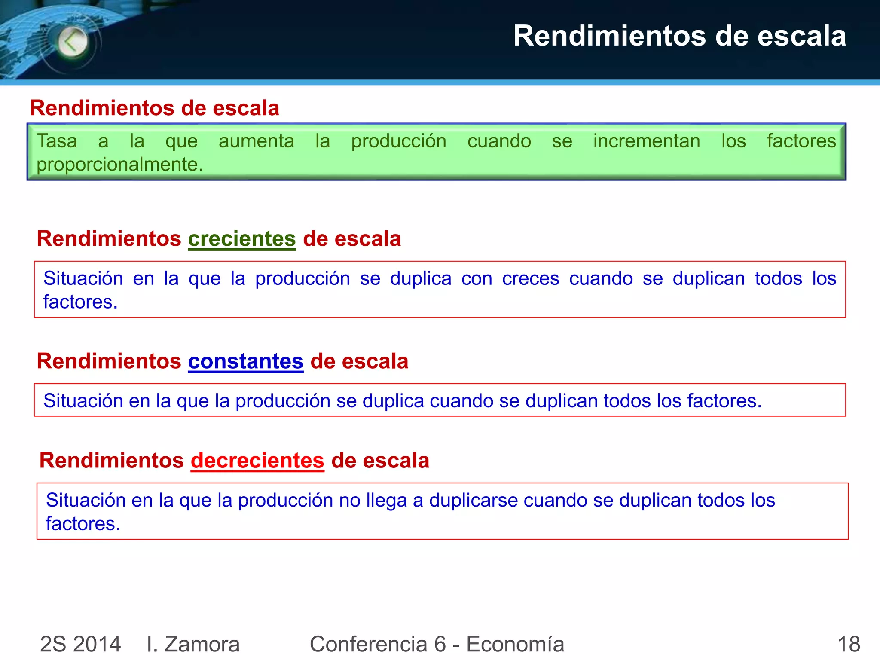Click the constant returns definition text box

(x=440, y=400)
